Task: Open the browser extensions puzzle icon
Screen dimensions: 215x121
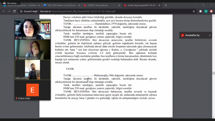Action: [200, 11]
